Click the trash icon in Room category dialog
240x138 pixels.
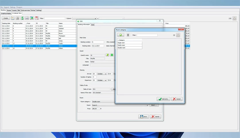[x=128, y=35]
